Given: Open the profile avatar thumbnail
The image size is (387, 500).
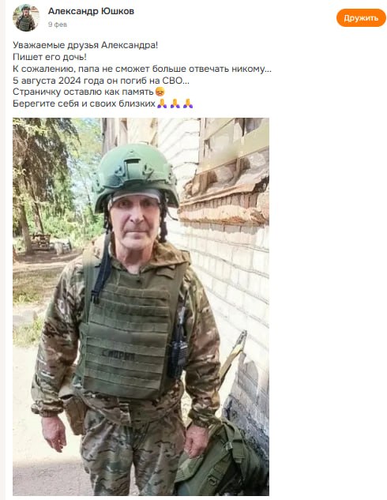Looking at the screenshot, I should (26, 18).
